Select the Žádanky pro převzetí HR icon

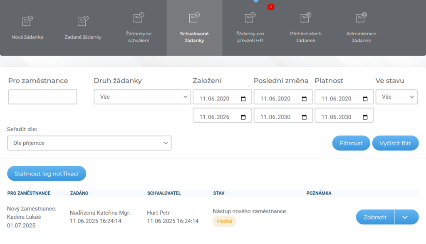tap(250, 17)
